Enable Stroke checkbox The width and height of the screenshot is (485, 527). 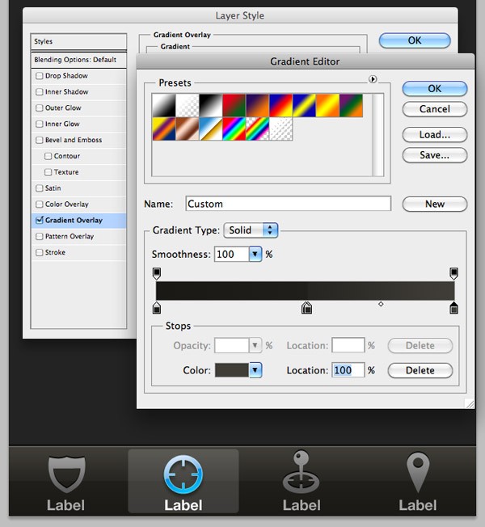[40, 252]
